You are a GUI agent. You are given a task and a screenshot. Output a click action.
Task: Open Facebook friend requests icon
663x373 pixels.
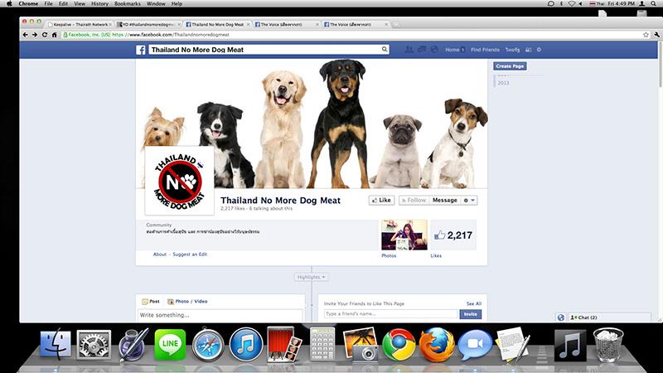[409, 50]
